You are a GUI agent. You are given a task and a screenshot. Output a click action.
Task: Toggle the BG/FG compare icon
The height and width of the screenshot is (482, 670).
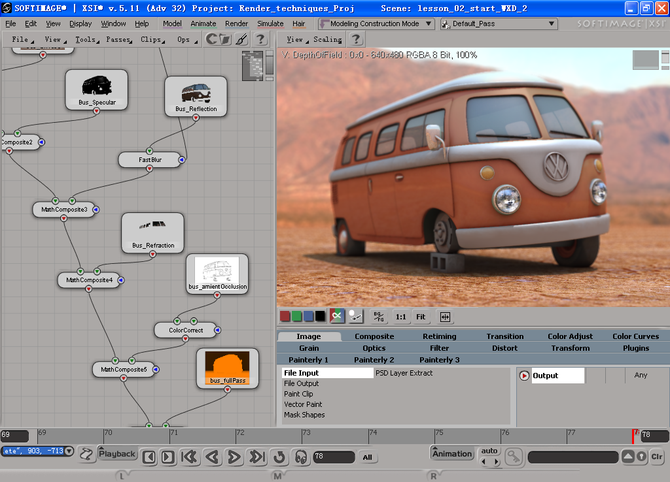379,317
